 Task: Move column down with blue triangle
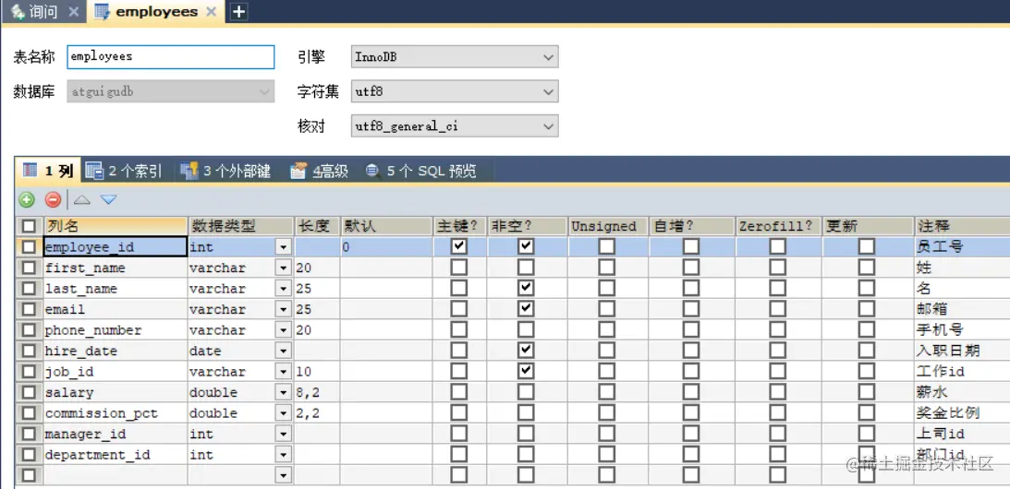(108, 200)
